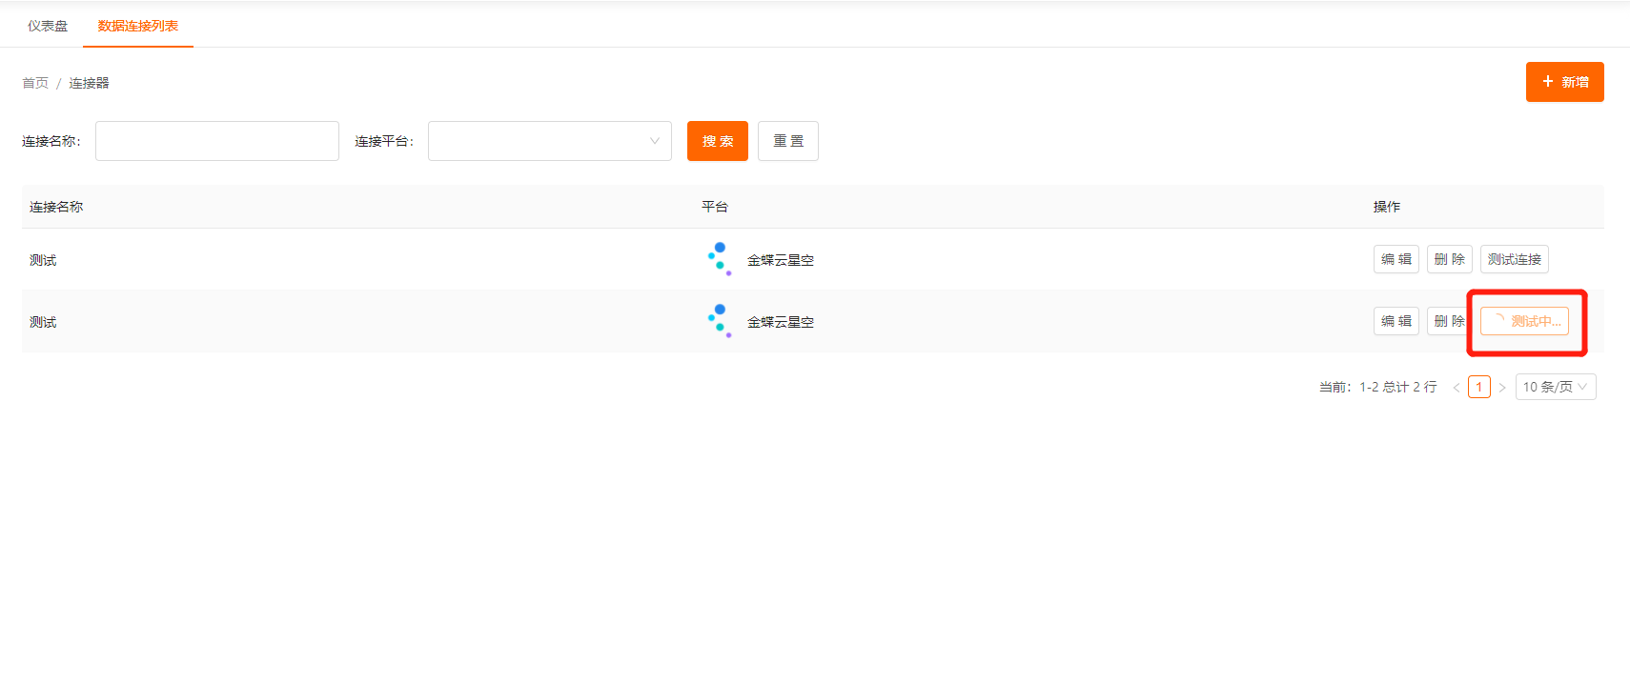Click 测试连接 in the first row
The width and height of the screenshot is (1630, 683).
click(1514, 259)
